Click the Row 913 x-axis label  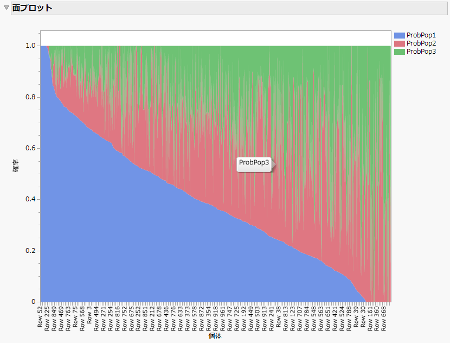[x=265, y=319]
